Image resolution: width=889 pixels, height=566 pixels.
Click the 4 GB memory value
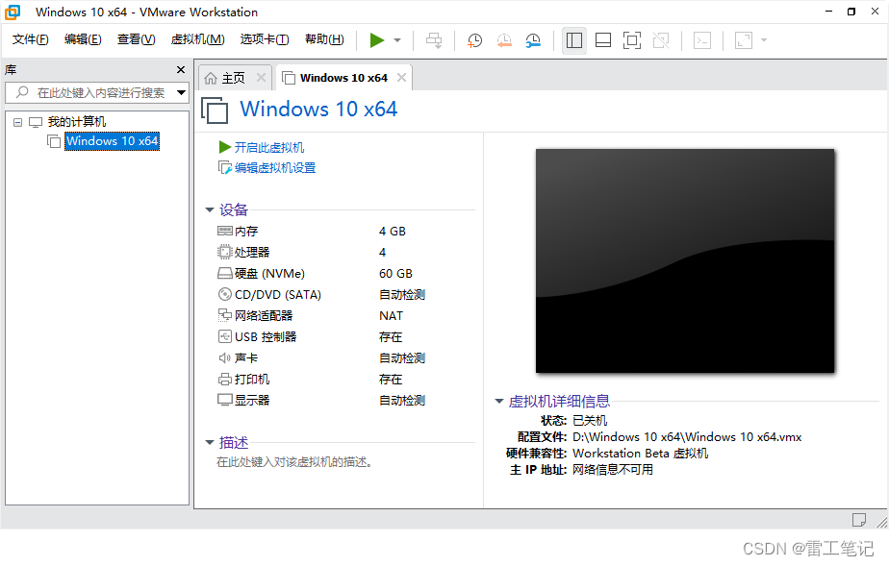(x=393, y=232)
